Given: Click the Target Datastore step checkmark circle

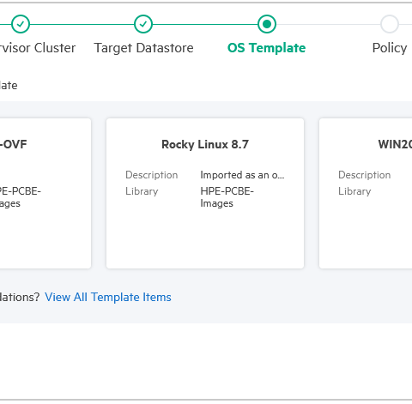Looking at the screenshot, I should (x=143, y=24).
